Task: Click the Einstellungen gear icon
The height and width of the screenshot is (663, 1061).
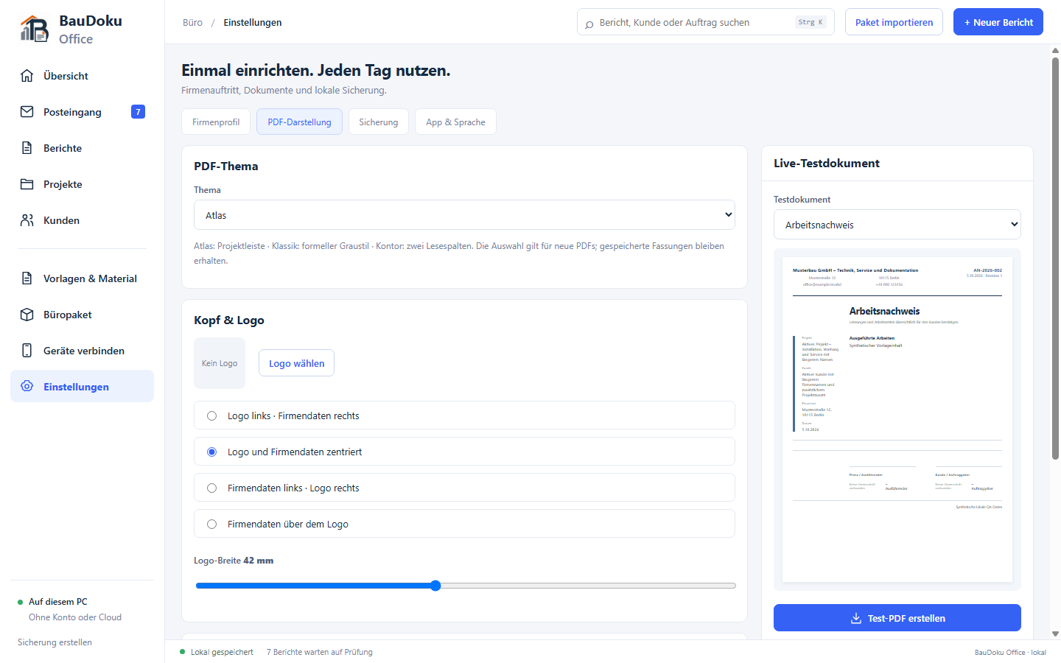Action: [x=27, y=386]
